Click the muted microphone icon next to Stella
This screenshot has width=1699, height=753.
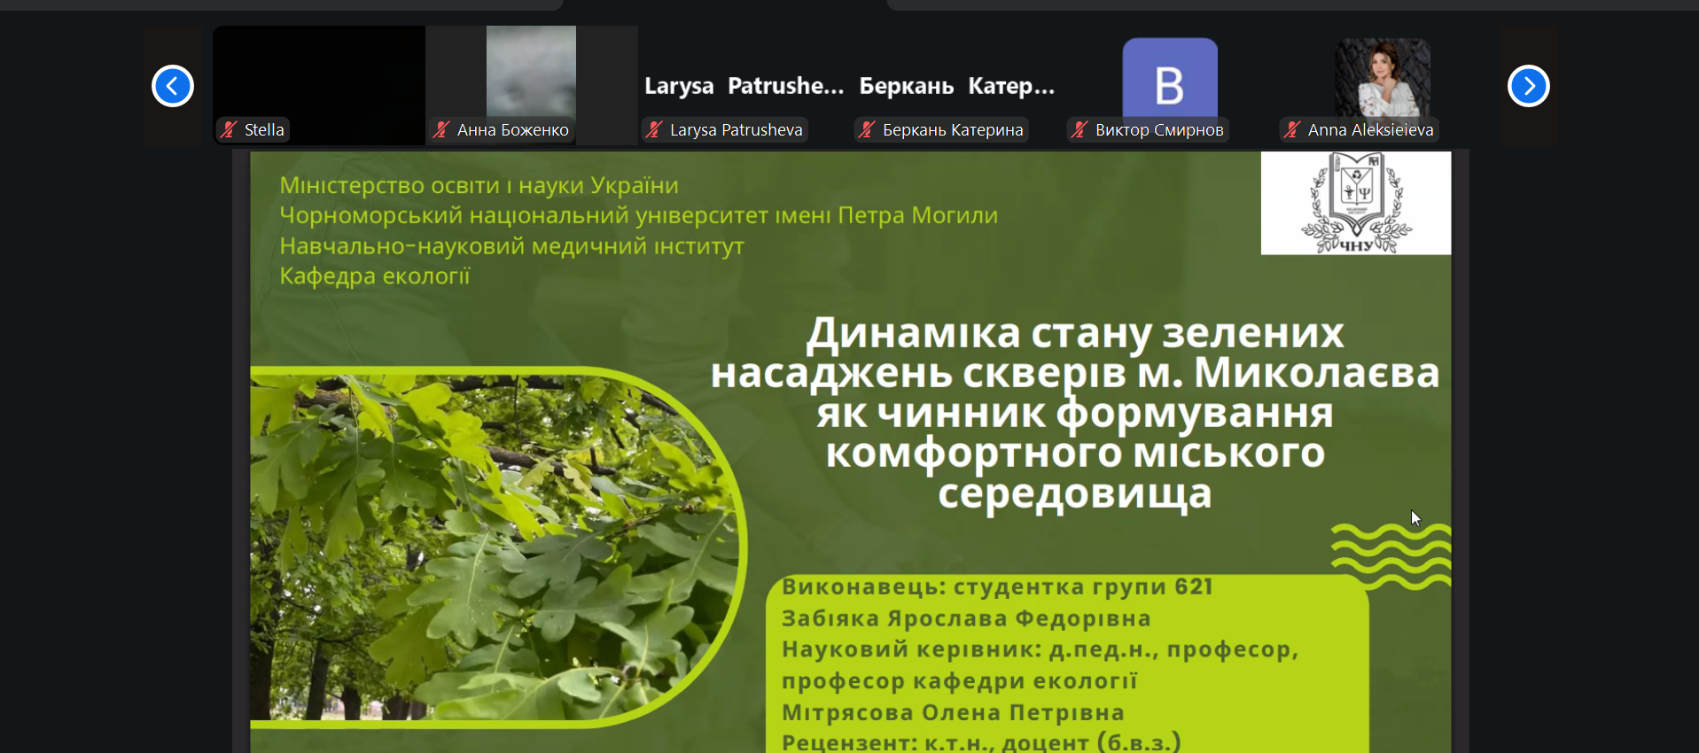pyautogui.click(x=229, y=129)
